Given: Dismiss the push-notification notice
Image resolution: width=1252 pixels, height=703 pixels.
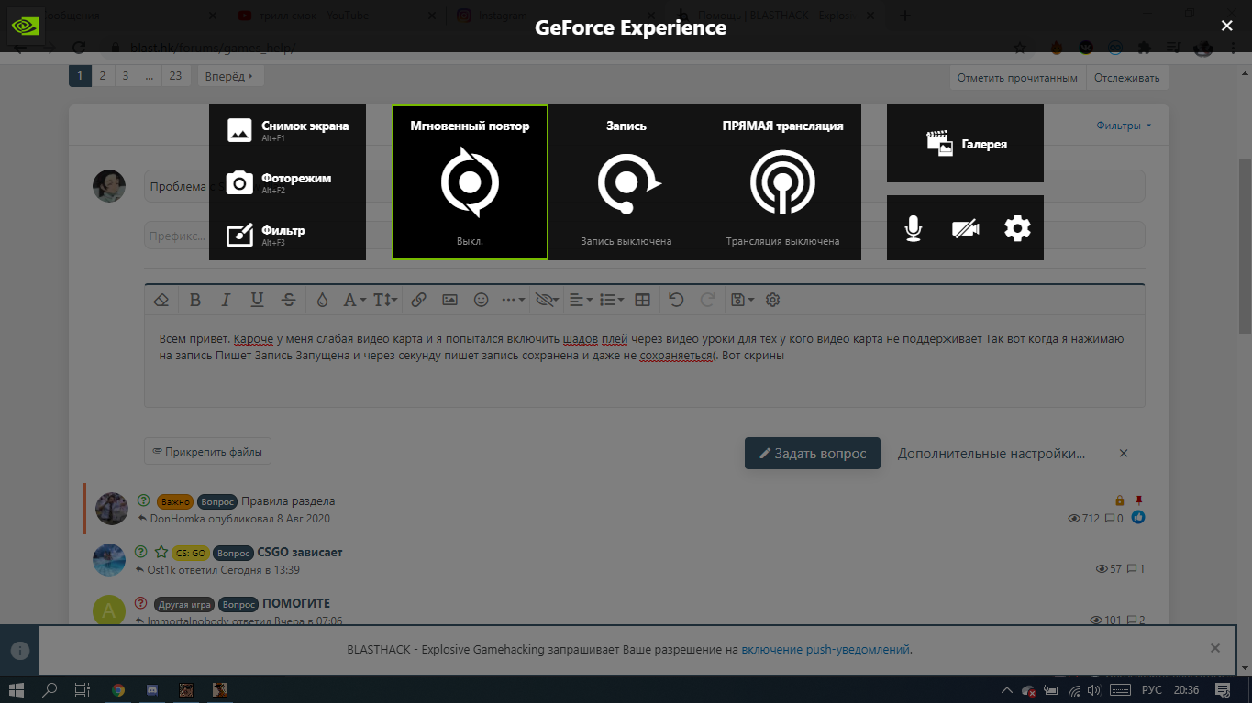Looking at the screenshot, I should point(1215,648).
